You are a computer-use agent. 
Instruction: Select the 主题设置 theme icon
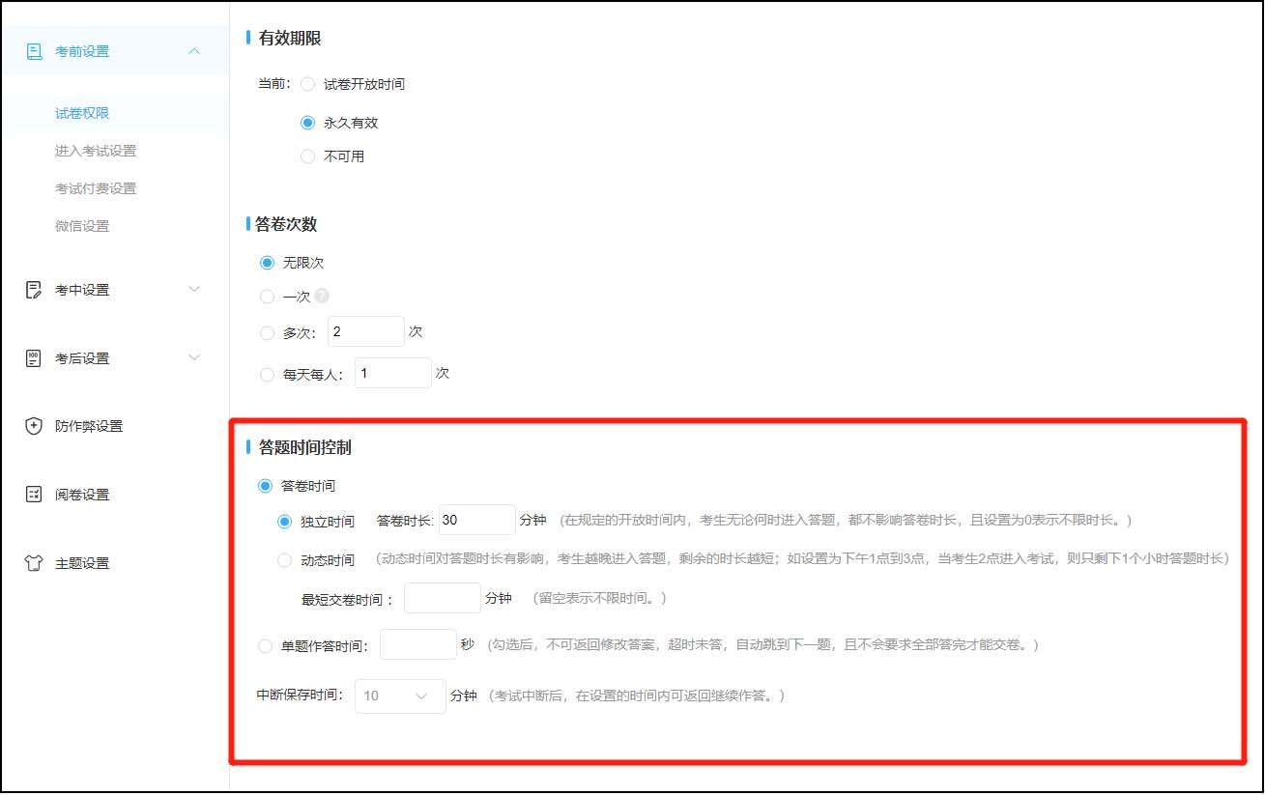coord(34,562)
